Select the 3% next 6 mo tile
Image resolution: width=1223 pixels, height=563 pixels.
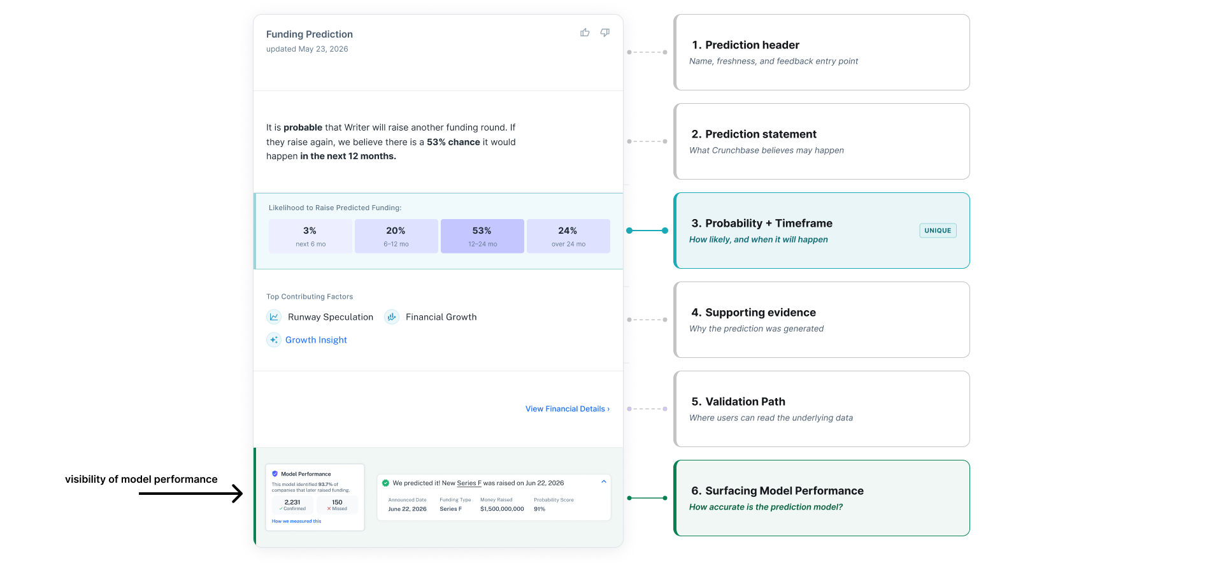tap(310, 236)
